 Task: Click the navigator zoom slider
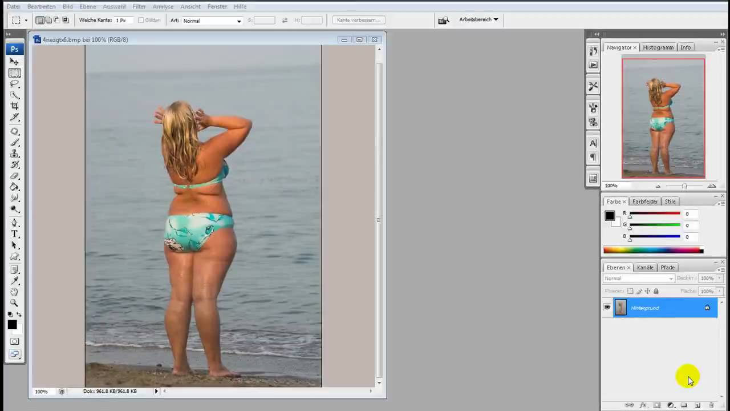pyautogui.click(x=684, y=186)
